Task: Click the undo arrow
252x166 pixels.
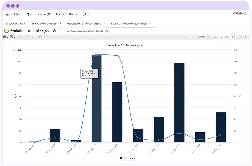Action: pos(20,37)
